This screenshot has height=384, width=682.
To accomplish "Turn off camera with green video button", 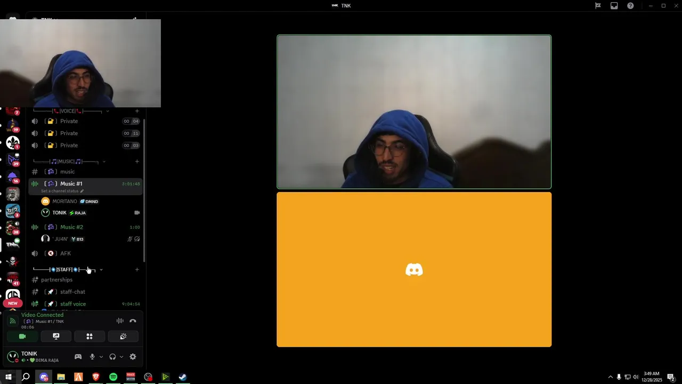I will pos(22,337).
